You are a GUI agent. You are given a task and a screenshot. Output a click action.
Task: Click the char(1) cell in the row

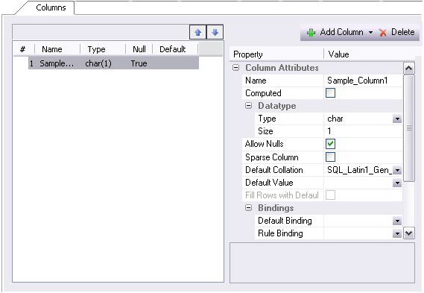tap(98, 63)
